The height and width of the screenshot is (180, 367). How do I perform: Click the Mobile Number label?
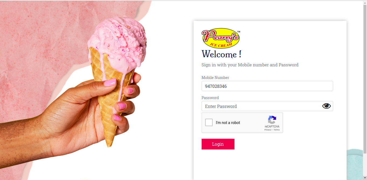215,78
